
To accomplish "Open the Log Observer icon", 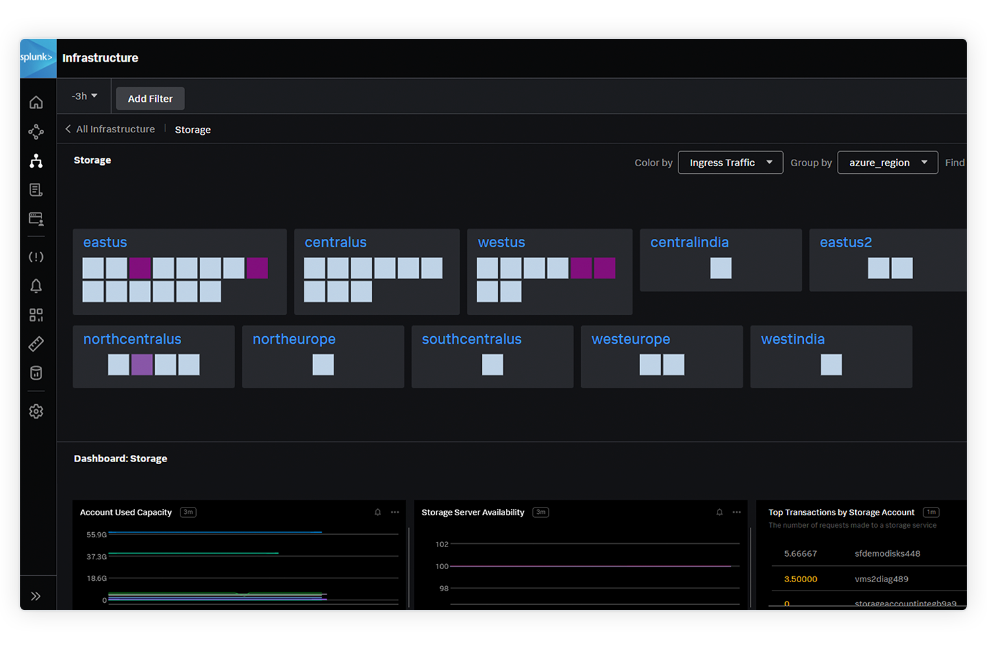I will click(36, 190).
